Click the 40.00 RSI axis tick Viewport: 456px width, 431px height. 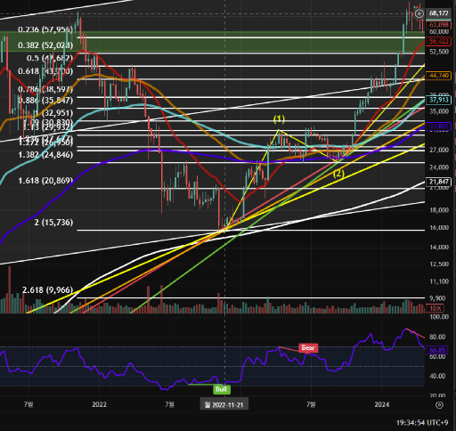437,376
